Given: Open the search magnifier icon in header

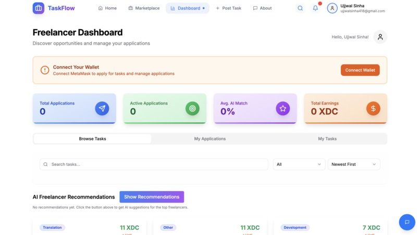Looking at the screenshot, I should (x=300, y=8).
